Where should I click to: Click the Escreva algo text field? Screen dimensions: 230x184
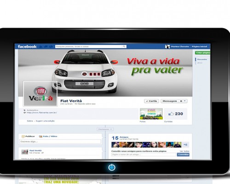60,142
